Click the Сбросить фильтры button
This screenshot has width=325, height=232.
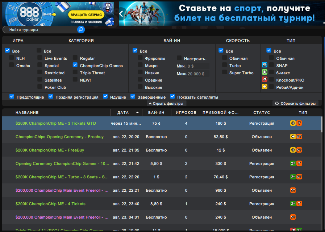(x=296, y=103)
